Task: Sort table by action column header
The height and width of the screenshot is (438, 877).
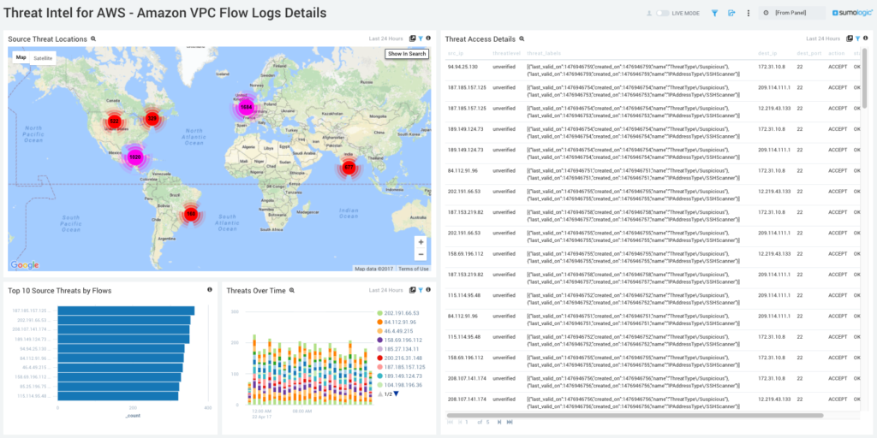Action: click(836, 54)
